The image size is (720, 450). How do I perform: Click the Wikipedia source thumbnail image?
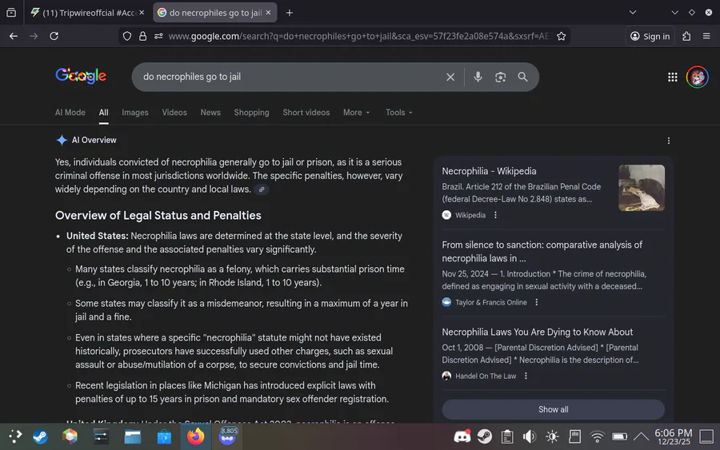642,188
